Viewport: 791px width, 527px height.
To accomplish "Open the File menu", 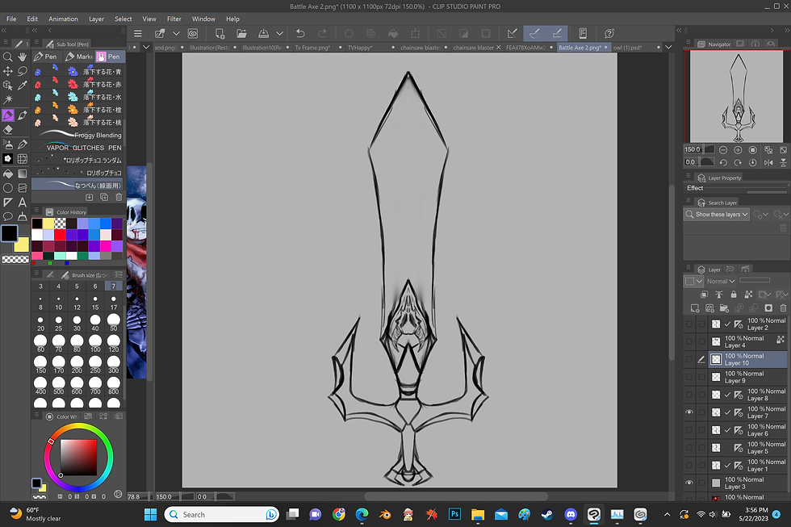I will point(11,19).
